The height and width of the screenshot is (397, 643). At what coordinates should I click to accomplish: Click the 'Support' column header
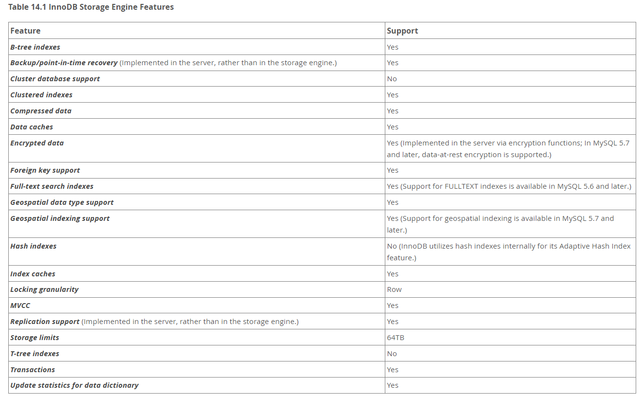(402, 31)
